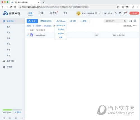Click the black extension icon beside the info icon
Screen dimensions: 140x120
click(x=127, y=7)
